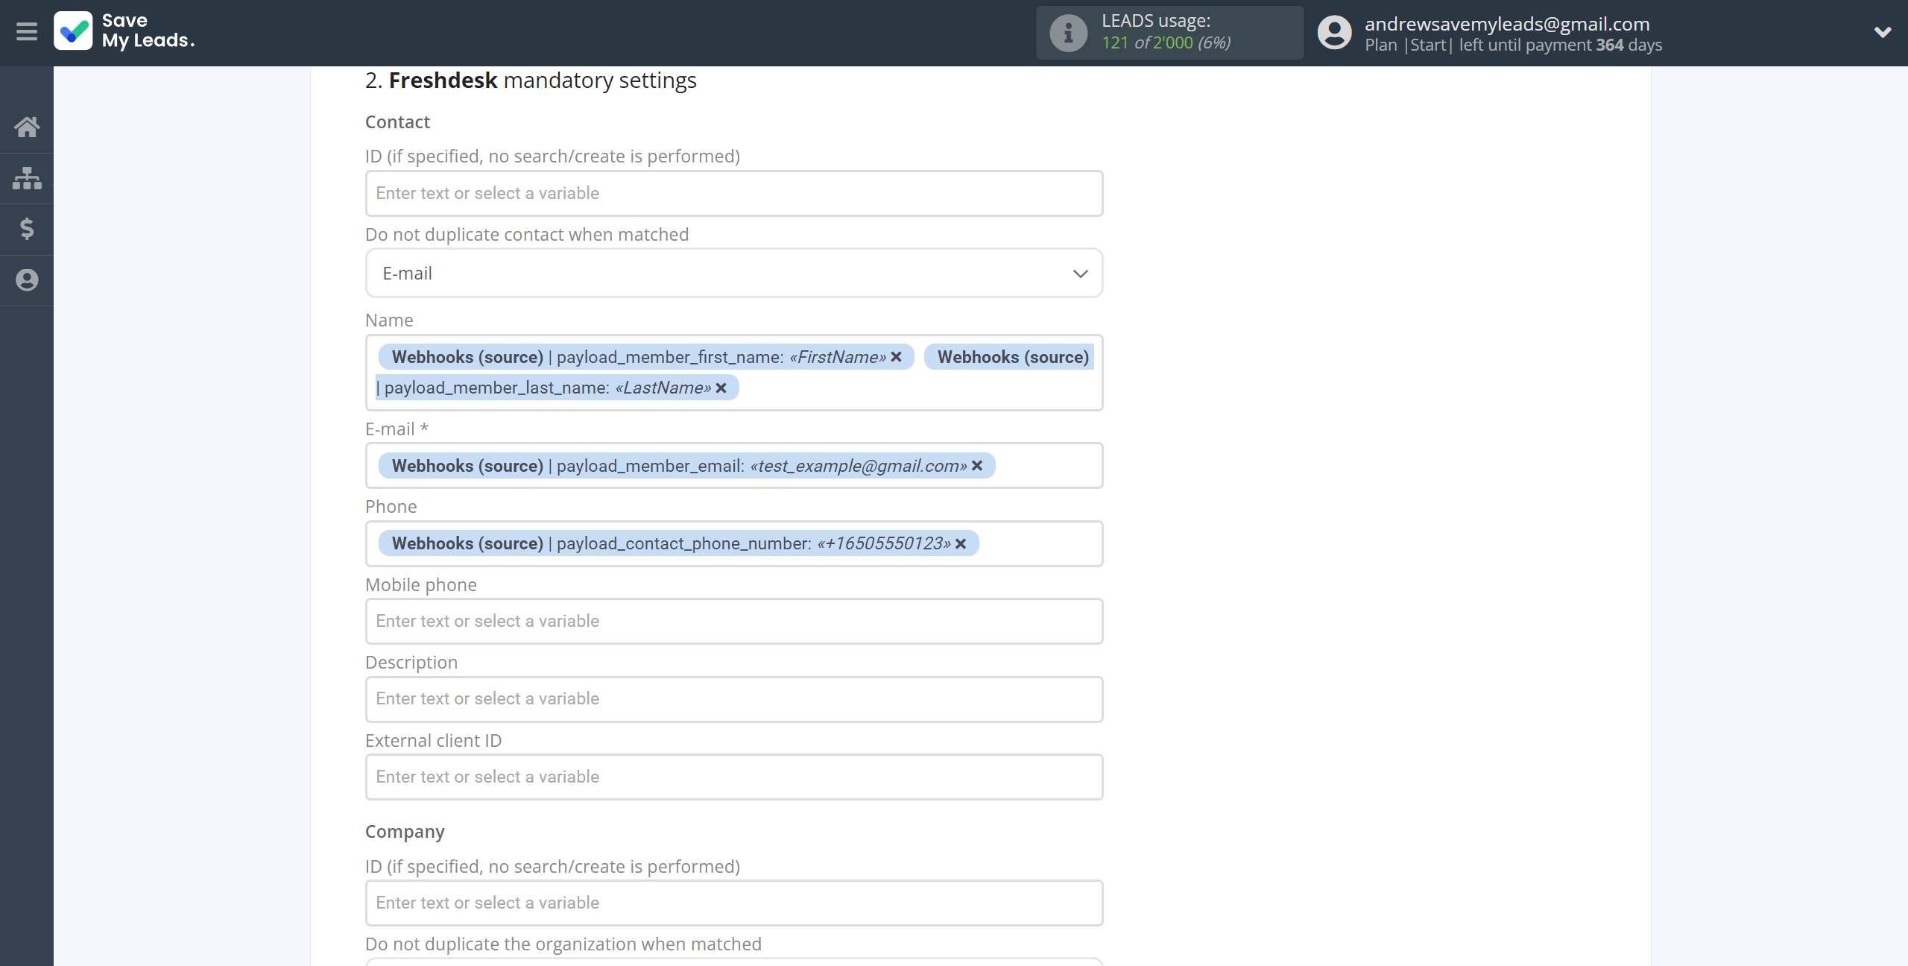Click andrewsavemyleads@gmail.com account text
The image size is (1908, 966).
[1507, 24]
